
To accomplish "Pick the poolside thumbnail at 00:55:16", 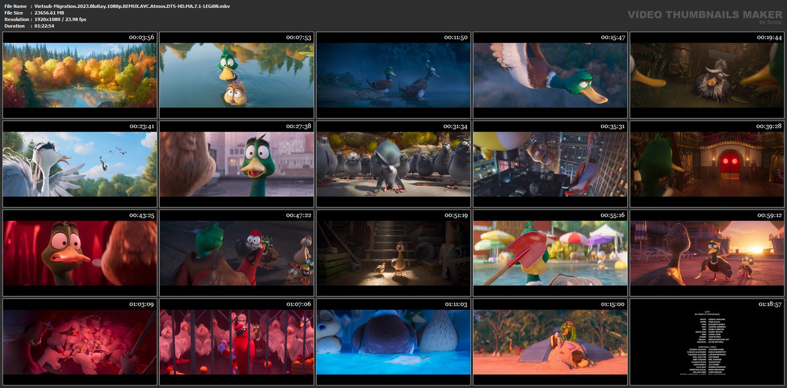I will [x=550, y=253].
